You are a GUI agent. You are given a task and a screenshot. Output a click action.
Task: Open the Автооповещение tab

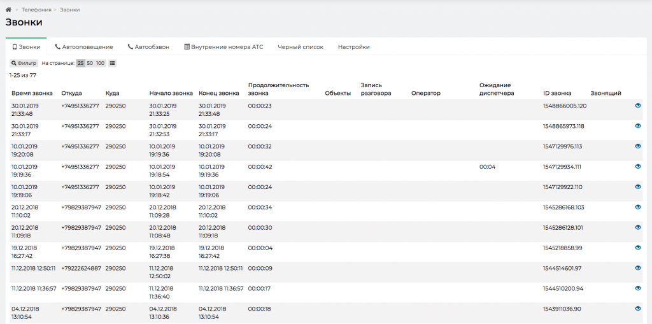84,47
